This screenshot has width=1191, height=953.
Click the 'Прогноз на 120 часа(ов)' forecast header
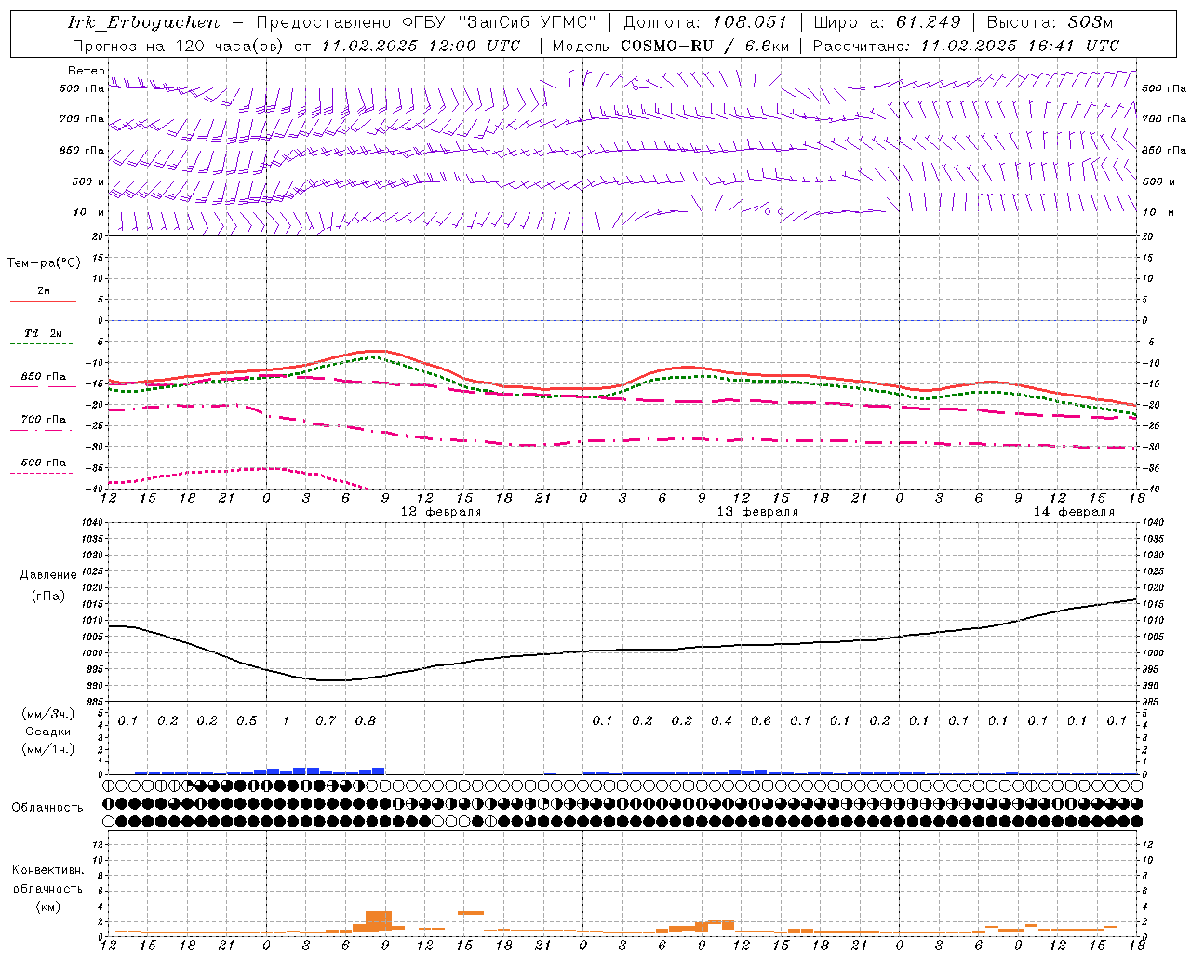(x=180, y=46)
